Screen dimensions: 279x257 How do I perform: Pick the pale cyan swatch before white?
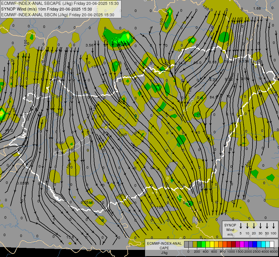(268, 244)
